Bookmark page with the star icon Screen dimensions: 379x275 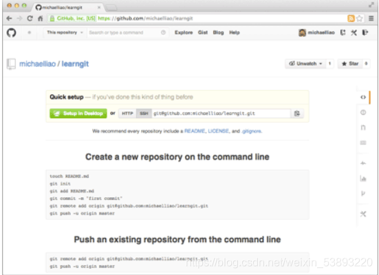tap(360, 19)
